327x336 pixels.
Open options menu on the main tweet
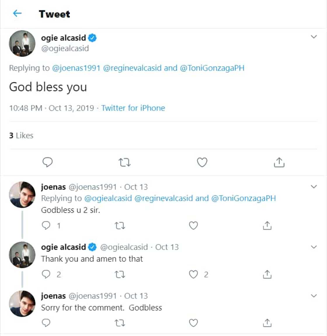tap(314, 37)
